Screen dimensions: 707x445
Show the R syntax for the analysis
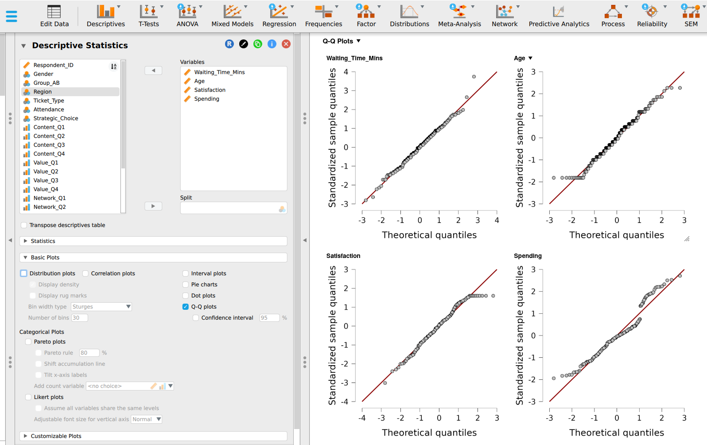coord(229,44)
